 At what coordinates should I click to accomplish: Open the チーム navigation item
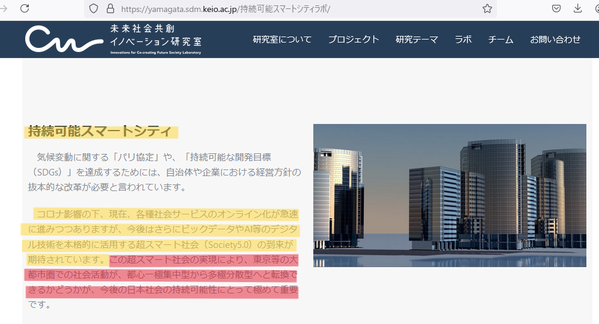501,40
